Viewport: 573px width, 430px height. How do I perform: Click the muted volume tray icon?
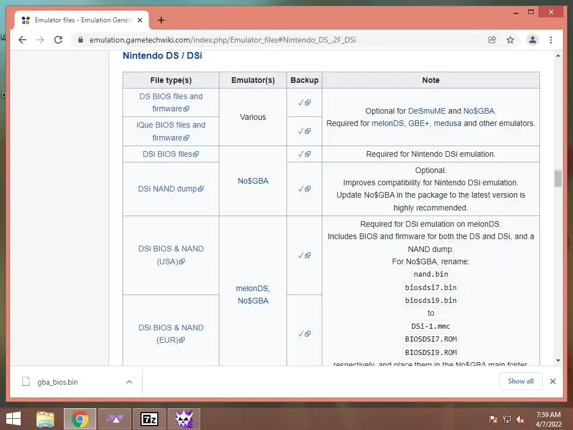[x=520, y=419]
